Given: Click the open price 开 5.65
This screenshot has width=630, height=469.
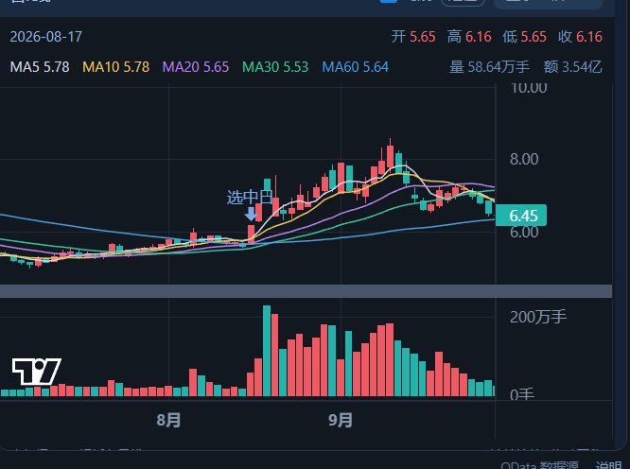Looking at the screenshot, I should pos(413,37).
